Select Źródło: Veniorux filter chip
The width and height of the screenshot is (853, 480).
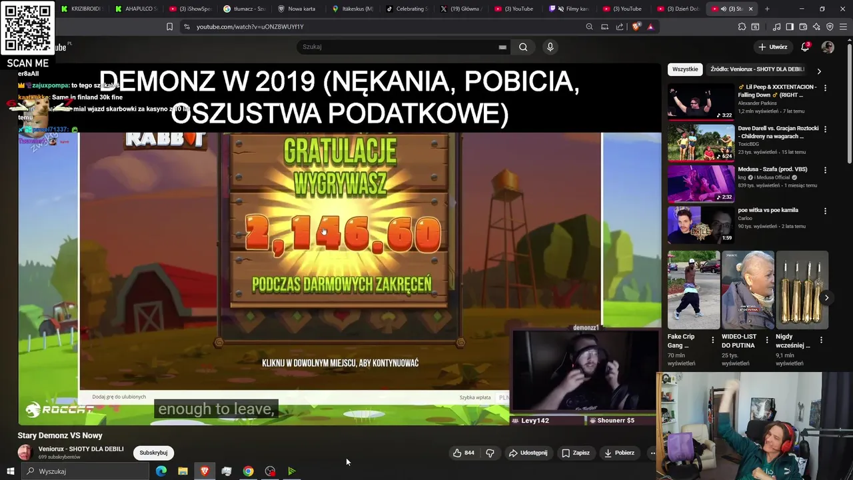757,69
